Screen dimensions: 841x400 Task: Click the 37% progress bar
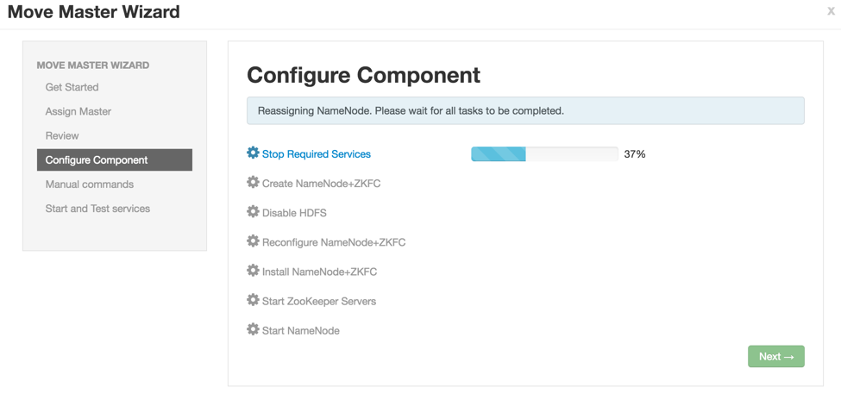544,154
